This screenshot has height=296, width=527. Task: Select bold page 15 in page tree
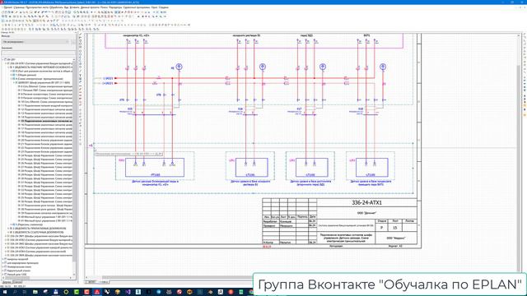(45, 121)
